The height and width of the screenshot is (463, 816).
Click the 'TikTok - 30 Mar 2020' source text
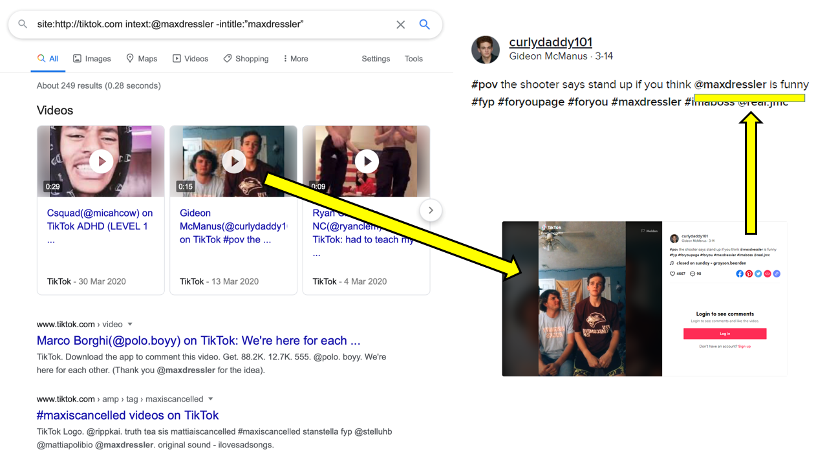pyautogui.click(x=87, y=281)
